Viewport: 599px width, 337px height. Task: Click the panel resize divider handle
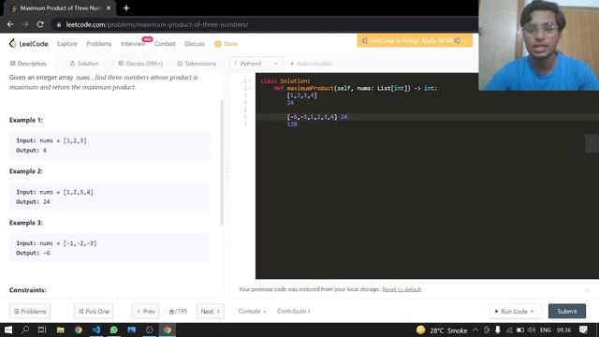226,170
